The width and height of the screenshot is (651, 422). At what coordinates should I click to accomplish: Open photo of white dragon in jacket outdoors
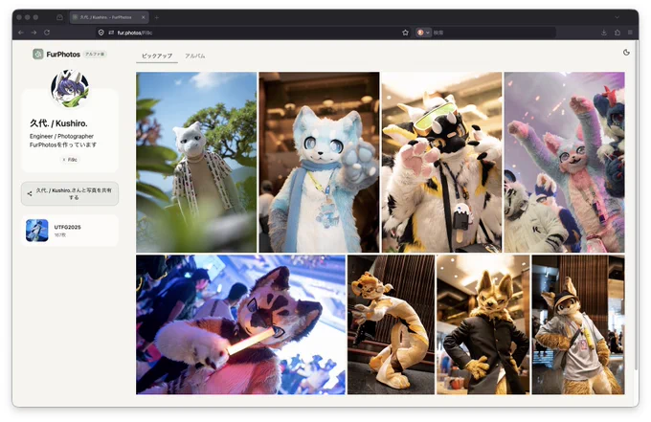click(196, 163)
